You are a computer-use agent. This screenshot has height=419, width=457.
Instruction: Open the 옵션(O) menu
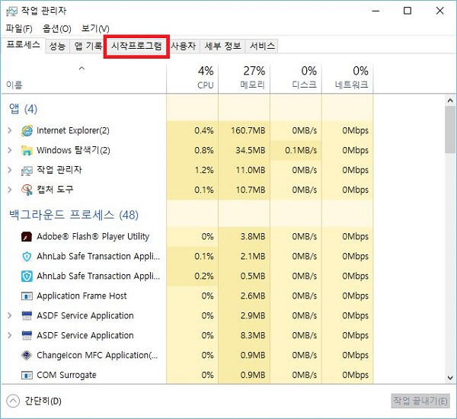click(x=57, y=29)
